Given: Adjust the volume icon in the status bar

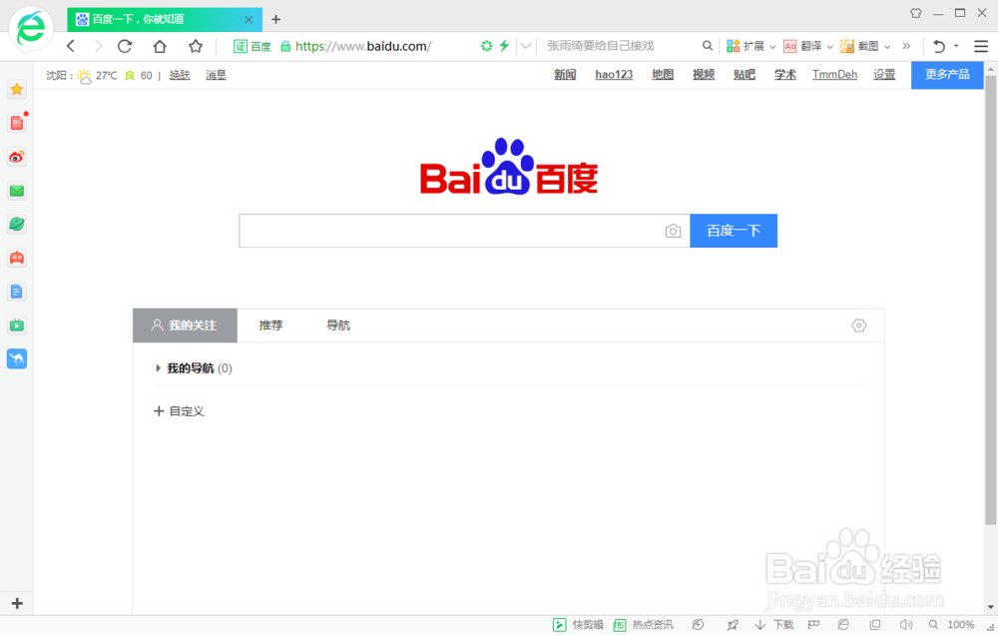Looking at the screenshot, I should [x=906, y=624].
